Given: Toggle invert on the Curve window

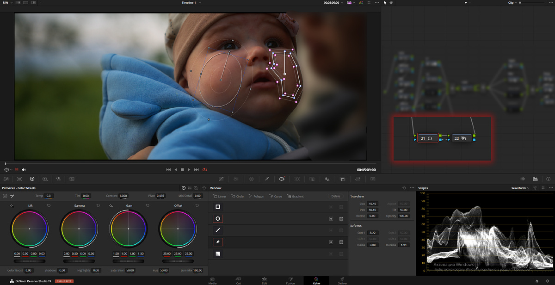Looking at the screenshot, I should [x=331, y=242].
